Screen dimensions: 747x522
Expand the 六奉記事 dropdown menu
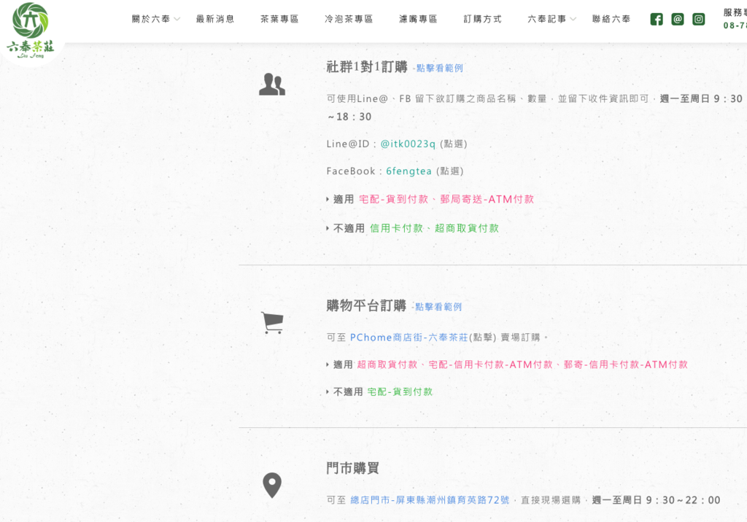tap(551, 19)
